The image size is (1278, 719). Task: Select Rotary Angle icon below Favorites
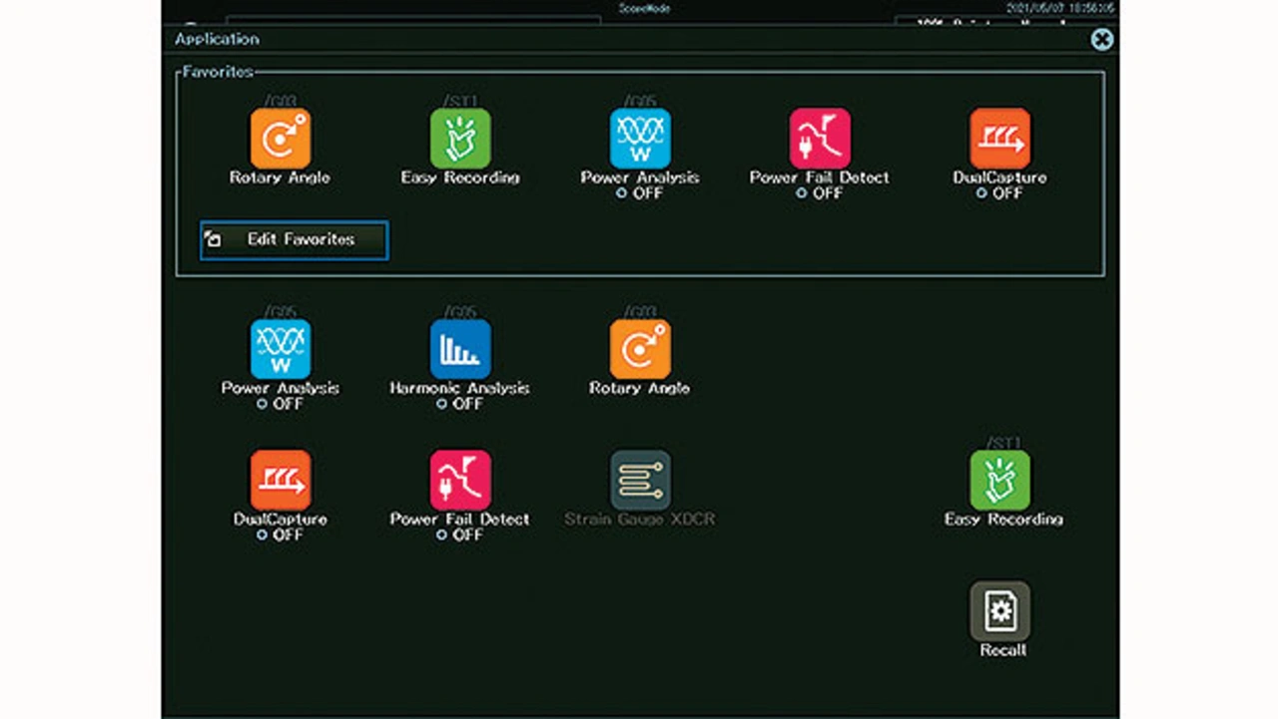click(640, 350)
